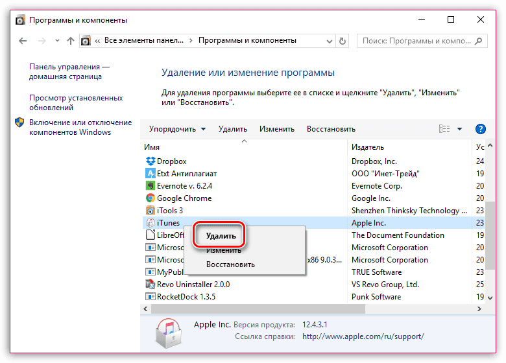
Task: Select RocketDock 1.3.5 entry
Action: pyautogui.click(x=186, y=297)
